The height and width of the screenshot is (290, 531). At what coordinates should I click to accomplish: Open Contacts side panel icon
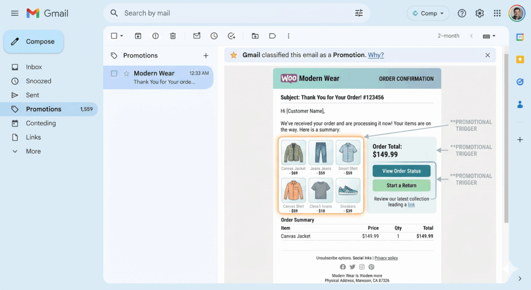click(x=520, y=104)
